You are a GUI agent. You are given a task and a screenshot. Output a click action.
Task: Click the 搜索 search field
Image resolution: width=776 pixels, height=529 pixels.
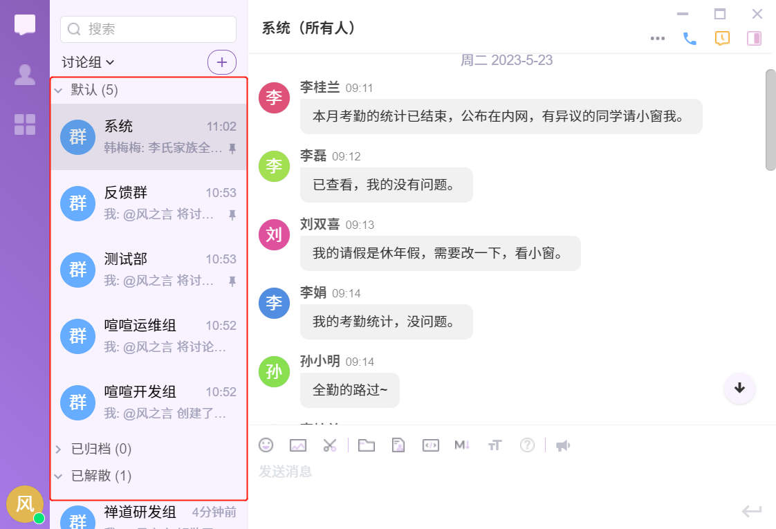click(149, 29)
